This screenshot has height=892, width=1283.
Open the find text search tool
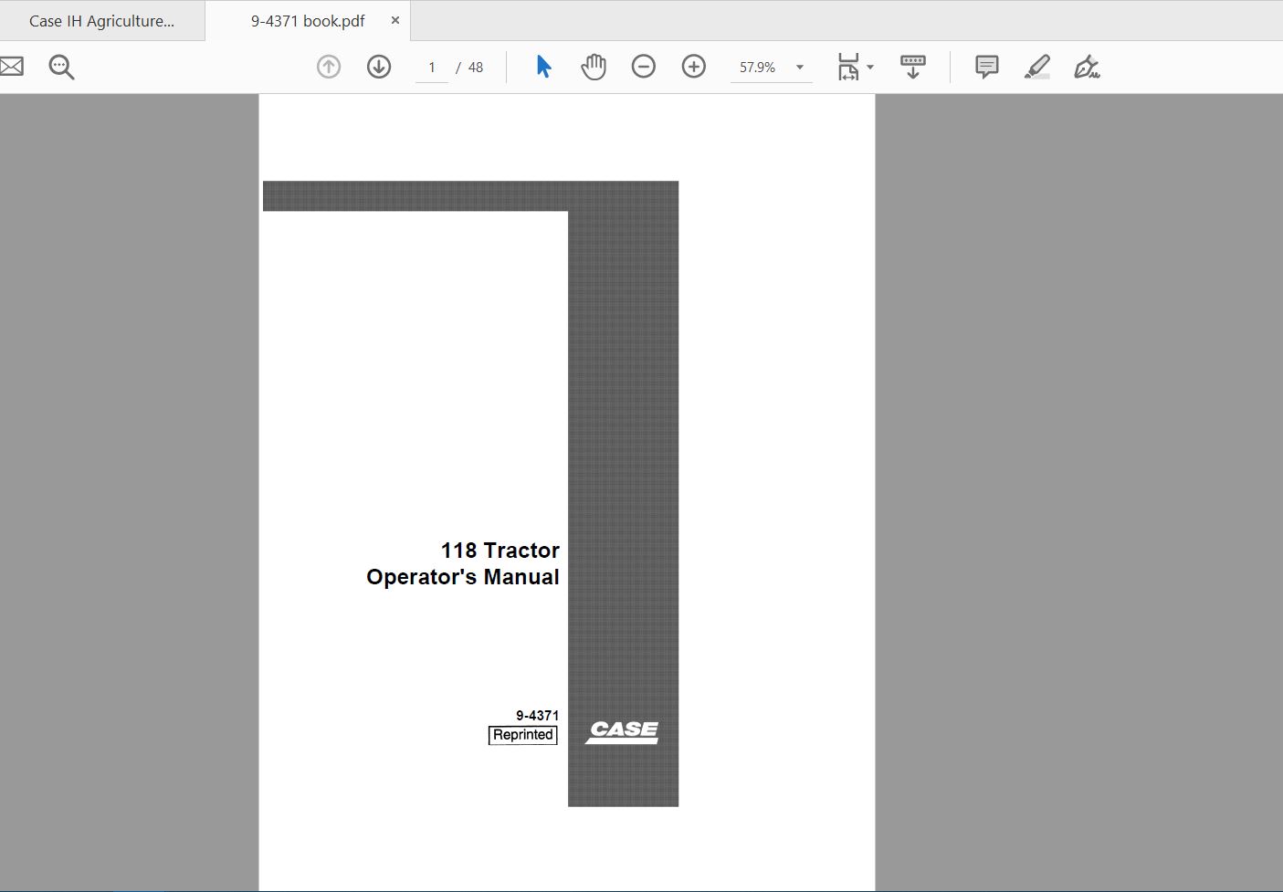point(61,67)
